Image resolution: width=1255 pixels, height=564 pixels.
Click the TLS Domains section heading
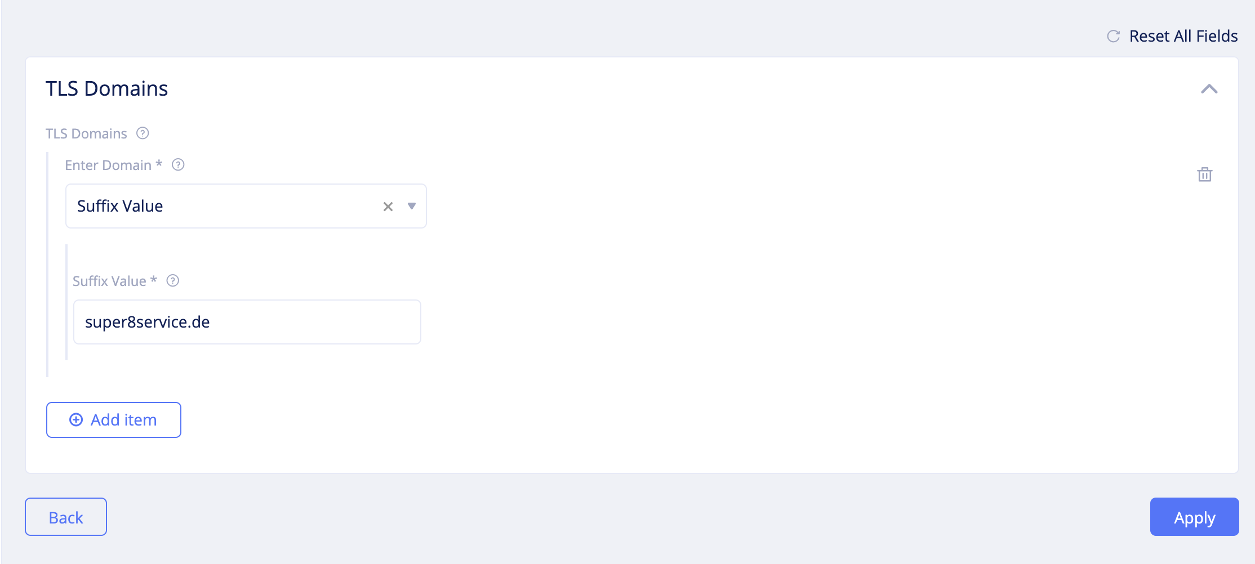click(x=107, y=88)
